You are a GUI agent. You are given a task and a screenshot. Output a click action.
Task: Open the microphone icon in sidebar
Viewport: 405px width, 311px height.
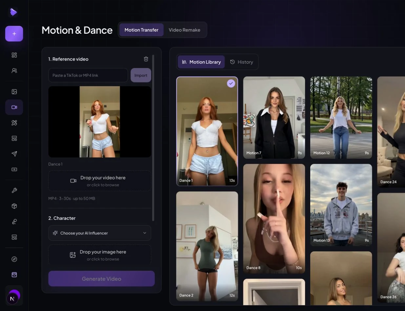[14, 222]
